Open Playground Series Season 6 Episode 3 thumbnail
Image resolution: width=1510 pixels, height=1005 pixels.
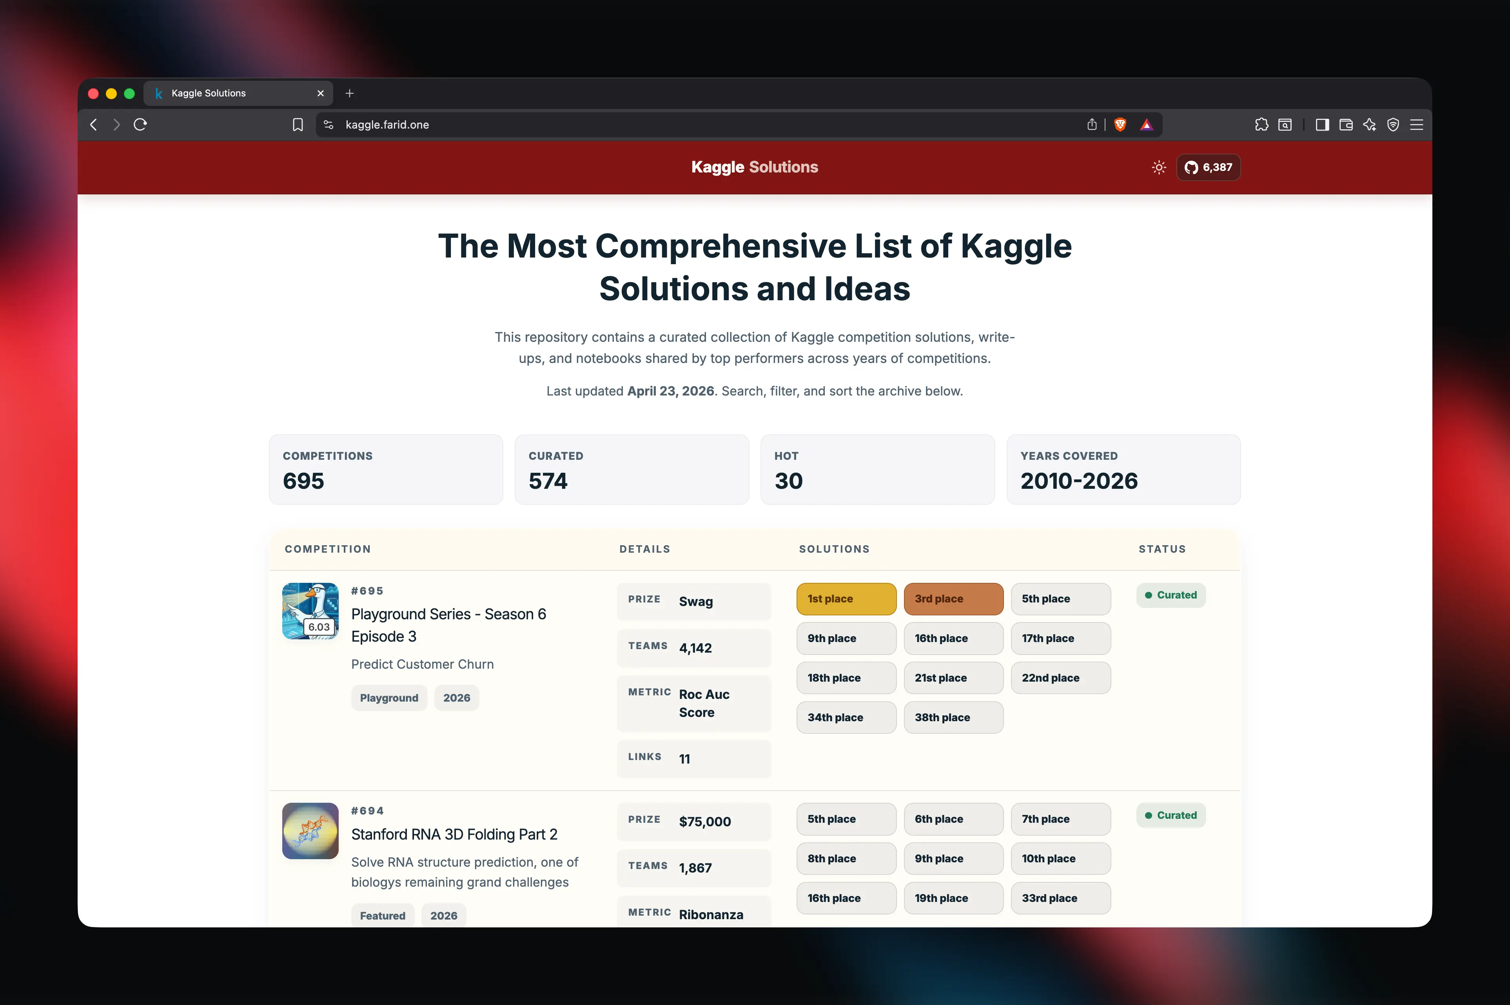coord(310,611)
